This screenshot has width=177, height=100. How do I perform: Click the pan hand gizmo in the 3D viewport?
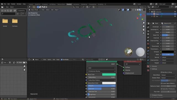144,26
